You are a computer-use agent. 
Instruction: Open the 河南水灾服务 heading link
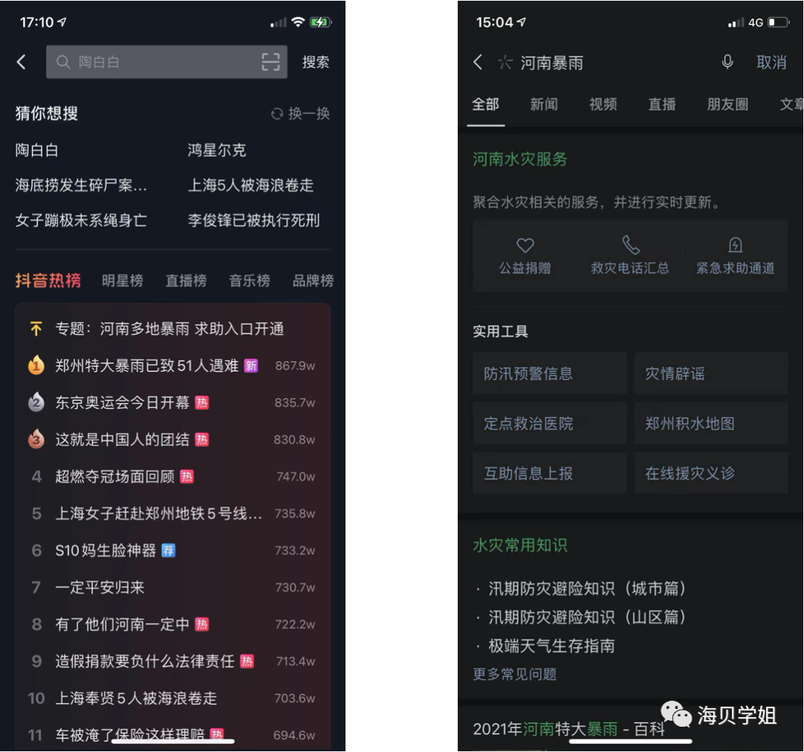click(x=520, y=159)
